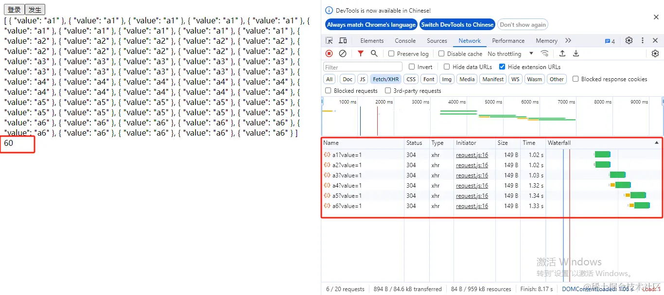664x295 pixels.
Task: Click the 发生 button on page
Action: (35, 10)
